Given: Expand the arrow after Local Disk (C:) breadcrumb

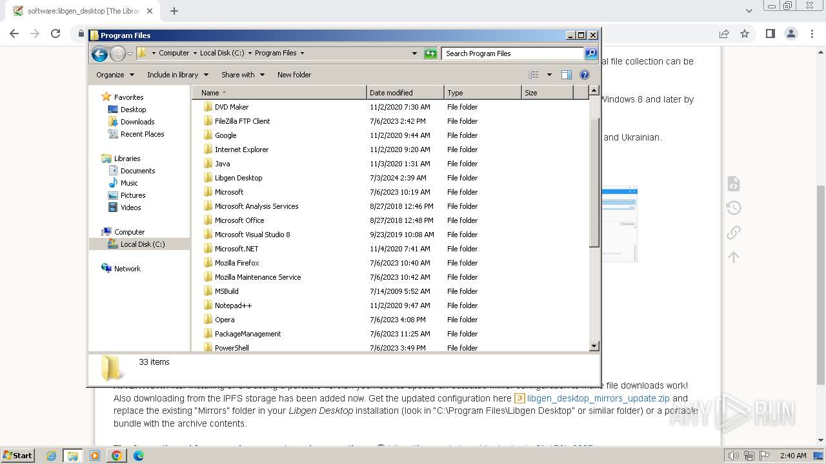Looking at the screenshot, I should pyautogui.click(x=250, y=53).
